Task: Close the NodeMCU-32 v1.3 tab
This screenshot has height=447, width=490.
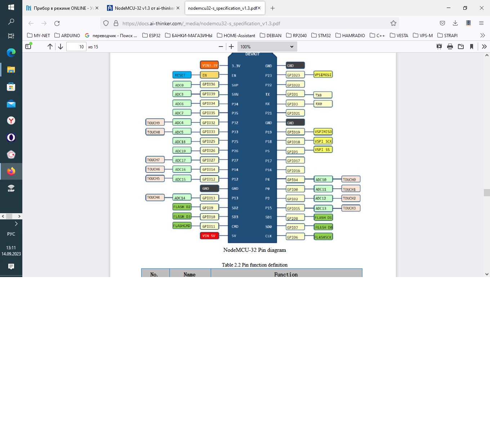Action: tap(178, 8)
